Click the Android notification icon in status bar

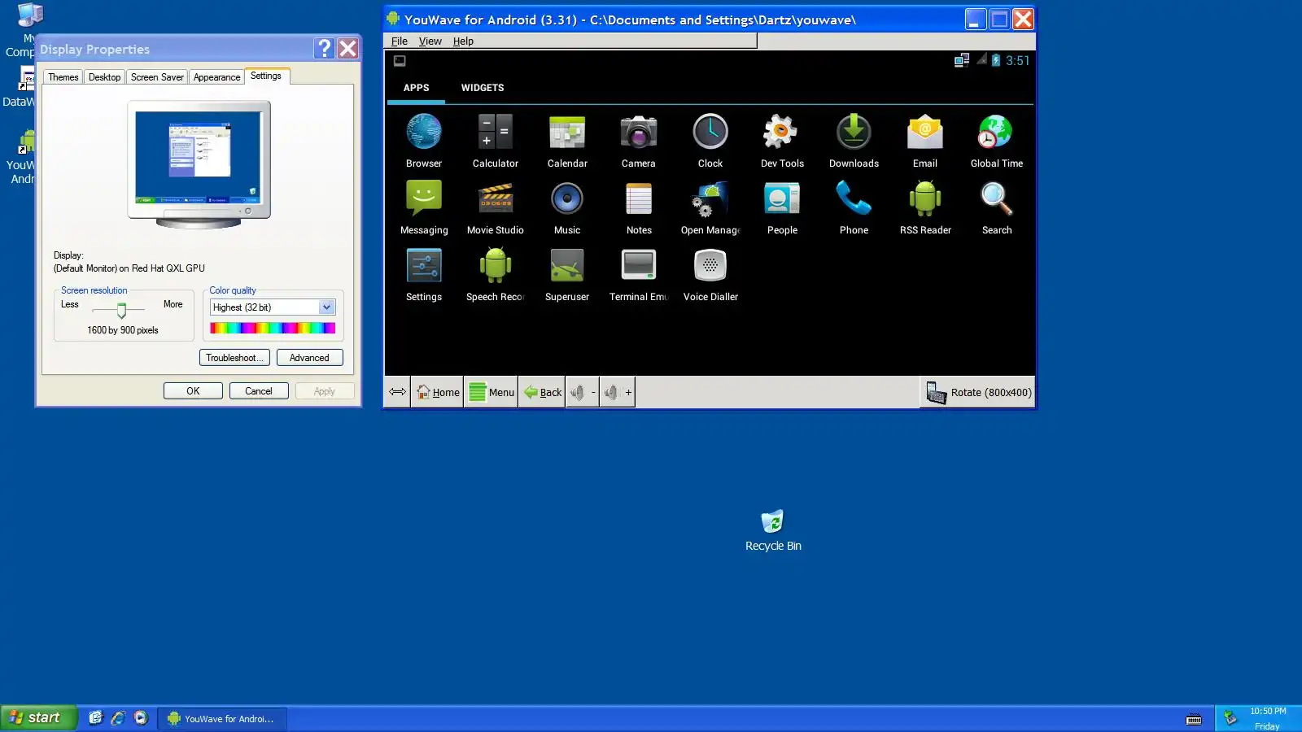tap(400, 61)
